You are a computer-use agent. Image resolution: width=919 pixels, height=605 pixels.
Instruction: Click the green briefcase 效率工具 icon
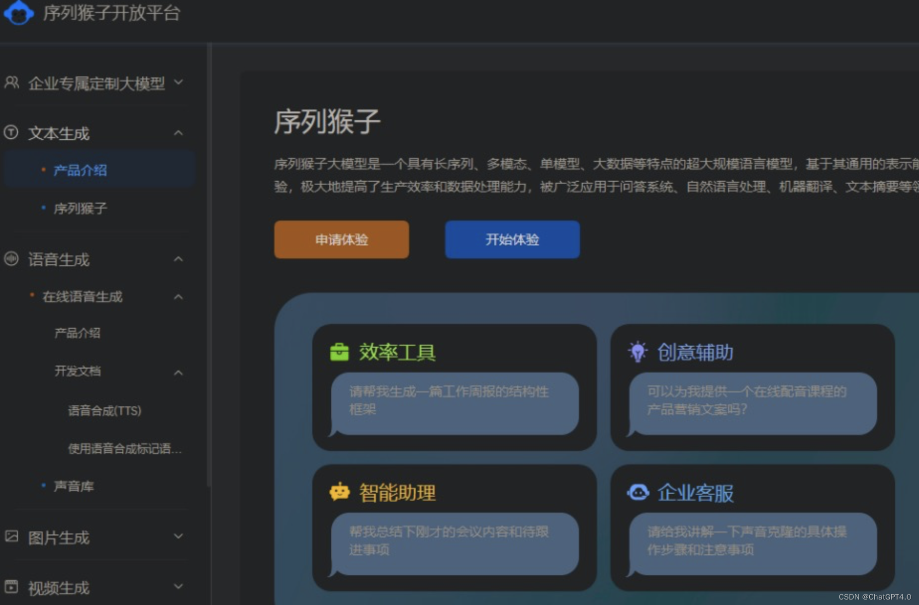[x=340, y=352]
